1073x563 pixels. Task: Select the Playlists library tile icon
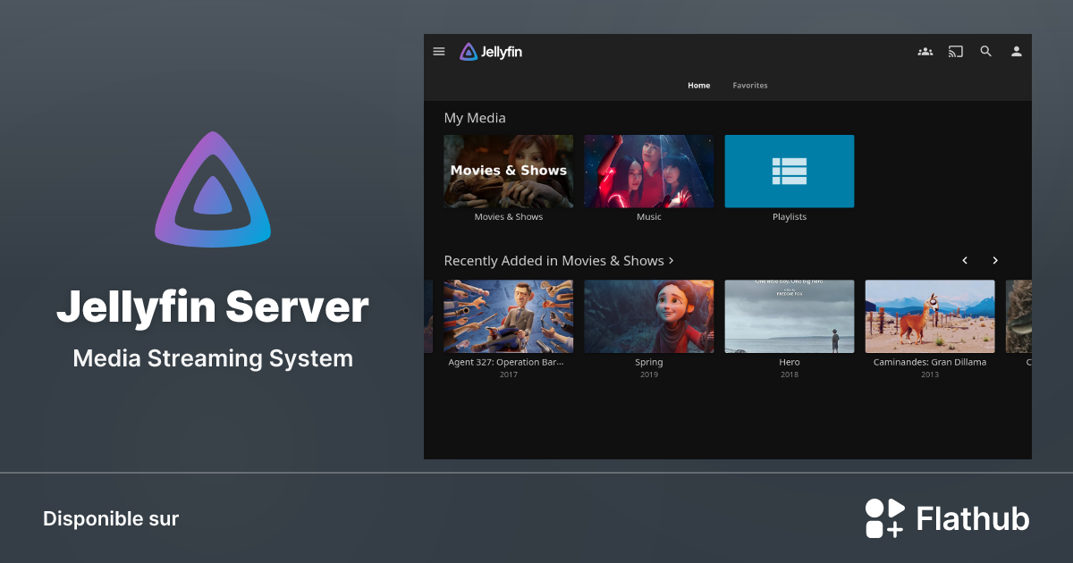click(x=790, y=171)
